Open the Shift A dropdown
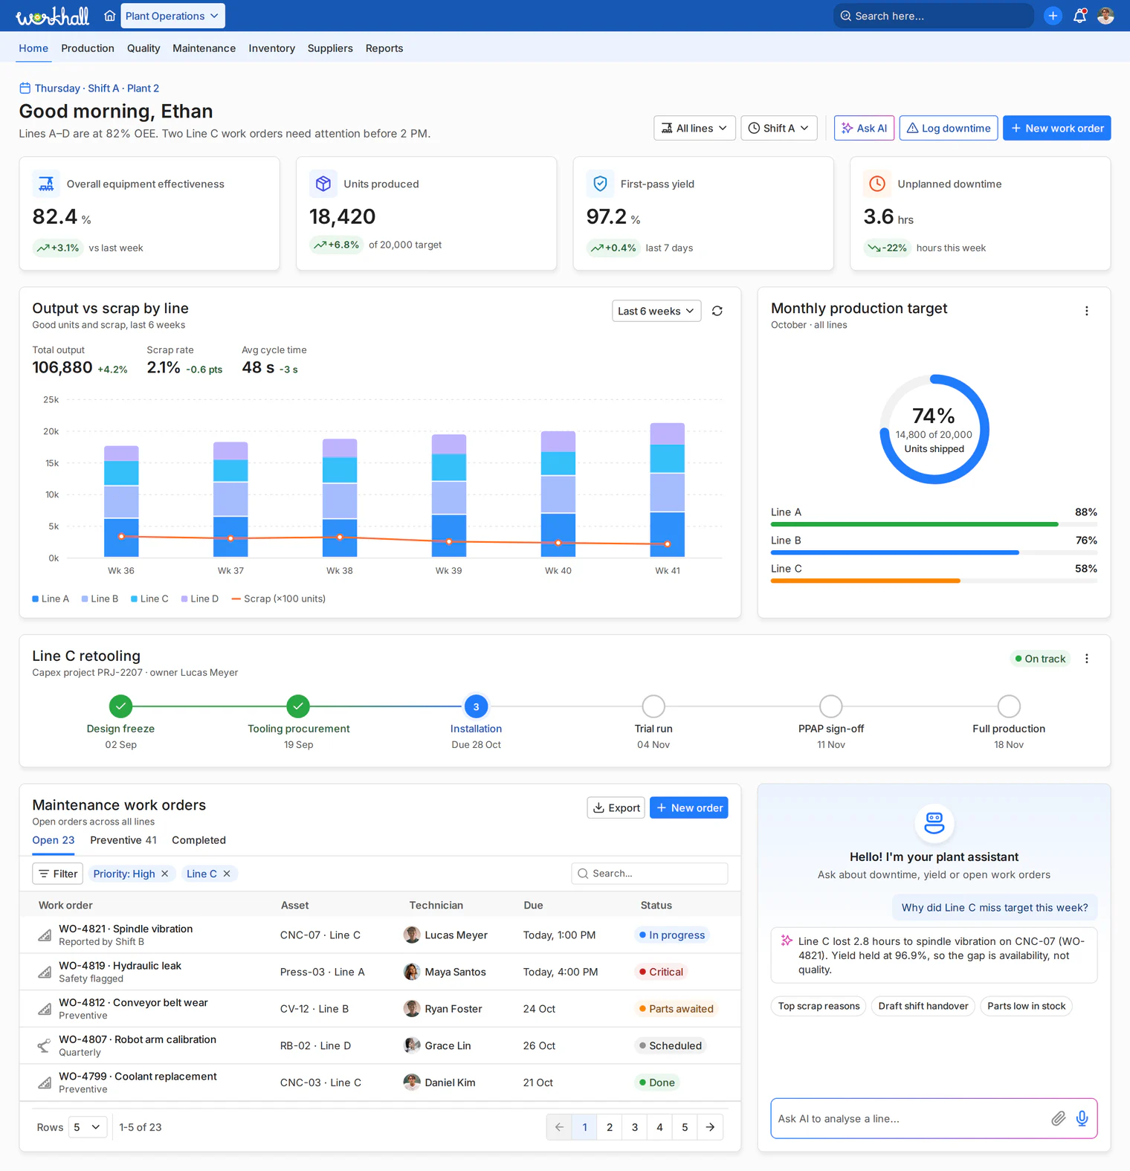The width and height of the screenshot is (1130, 1171). pos(779,128)
